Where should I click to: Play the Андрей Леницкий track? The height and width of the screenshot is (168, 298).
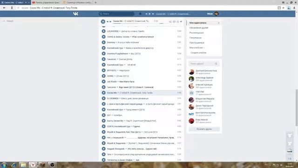click(x=103, y=149)
